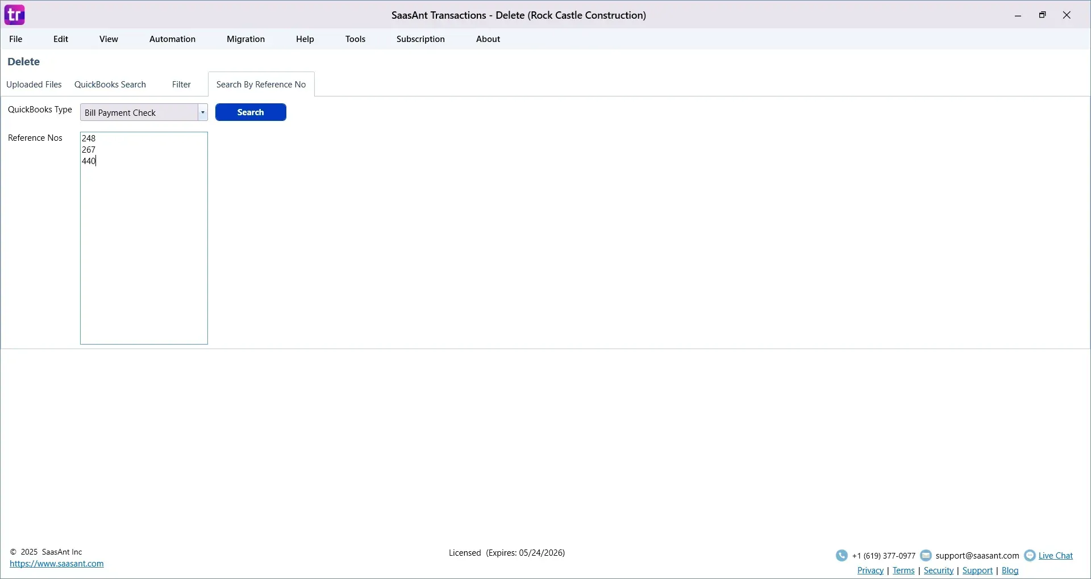Screen dimensions: 1091x579
Task: Open the Support link
Action: click(x=978, y=571)
